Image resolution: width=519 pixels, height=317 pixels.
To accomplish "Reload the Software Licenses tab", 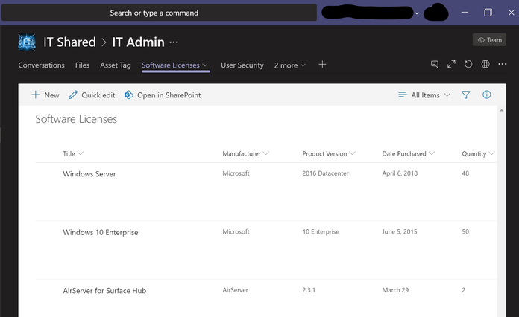I will coord(468,65).
